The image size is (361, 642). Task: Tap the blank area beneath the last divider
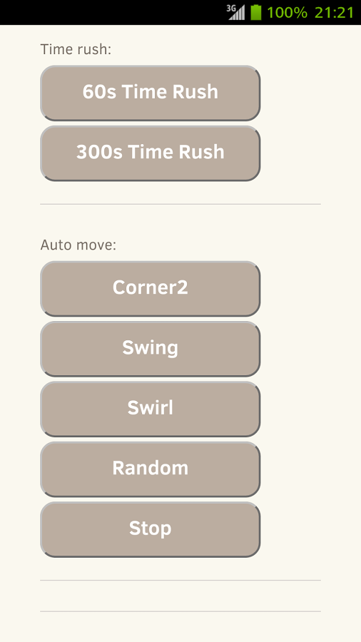[x=180, y=627]
